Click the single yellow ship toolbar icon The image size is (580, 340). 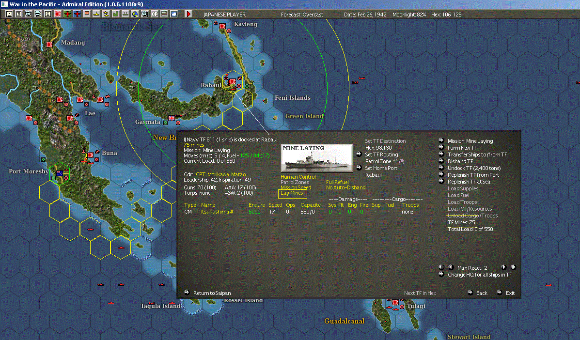(96, 14)
